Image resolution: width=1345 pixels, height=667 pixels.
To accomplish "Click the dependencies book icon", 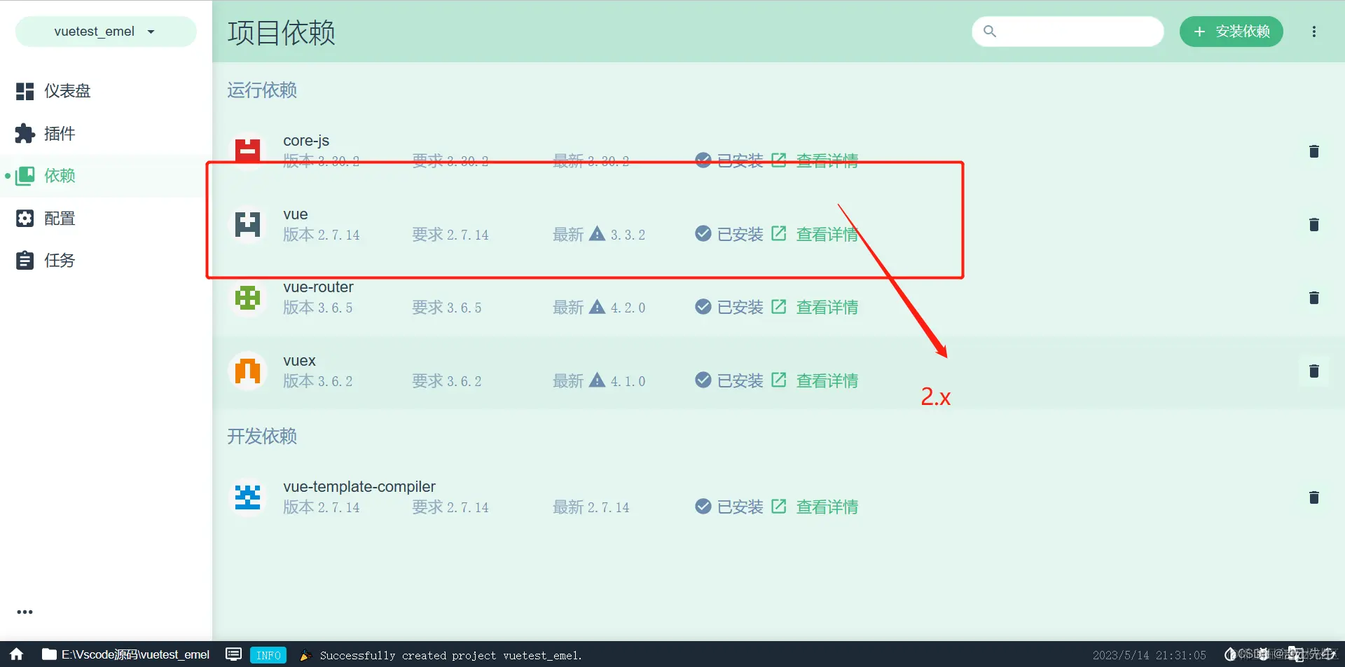I will pos(25,176).
